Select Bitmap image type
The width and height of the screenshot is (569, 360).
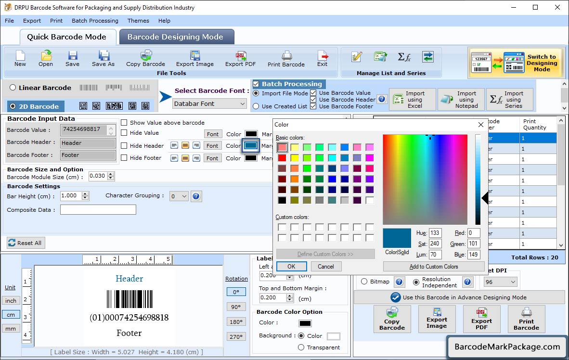tap(364, 282)
